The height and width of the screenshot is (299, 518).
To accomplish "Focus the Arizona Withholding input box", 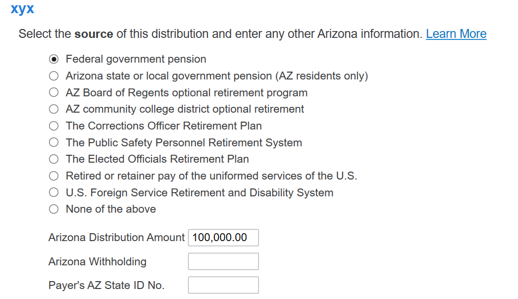I will (223, 261).
